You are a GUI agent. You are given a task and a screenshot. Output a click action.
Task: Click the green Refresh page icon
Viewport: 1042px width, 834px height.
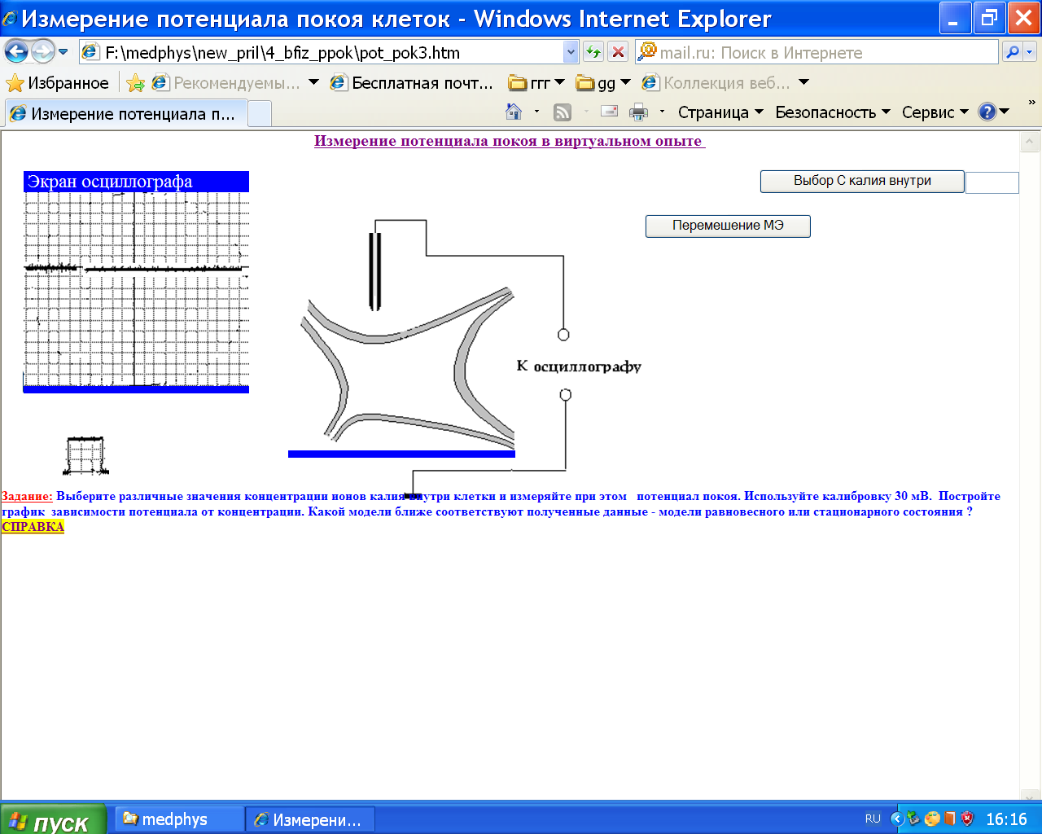click(593, 53)
